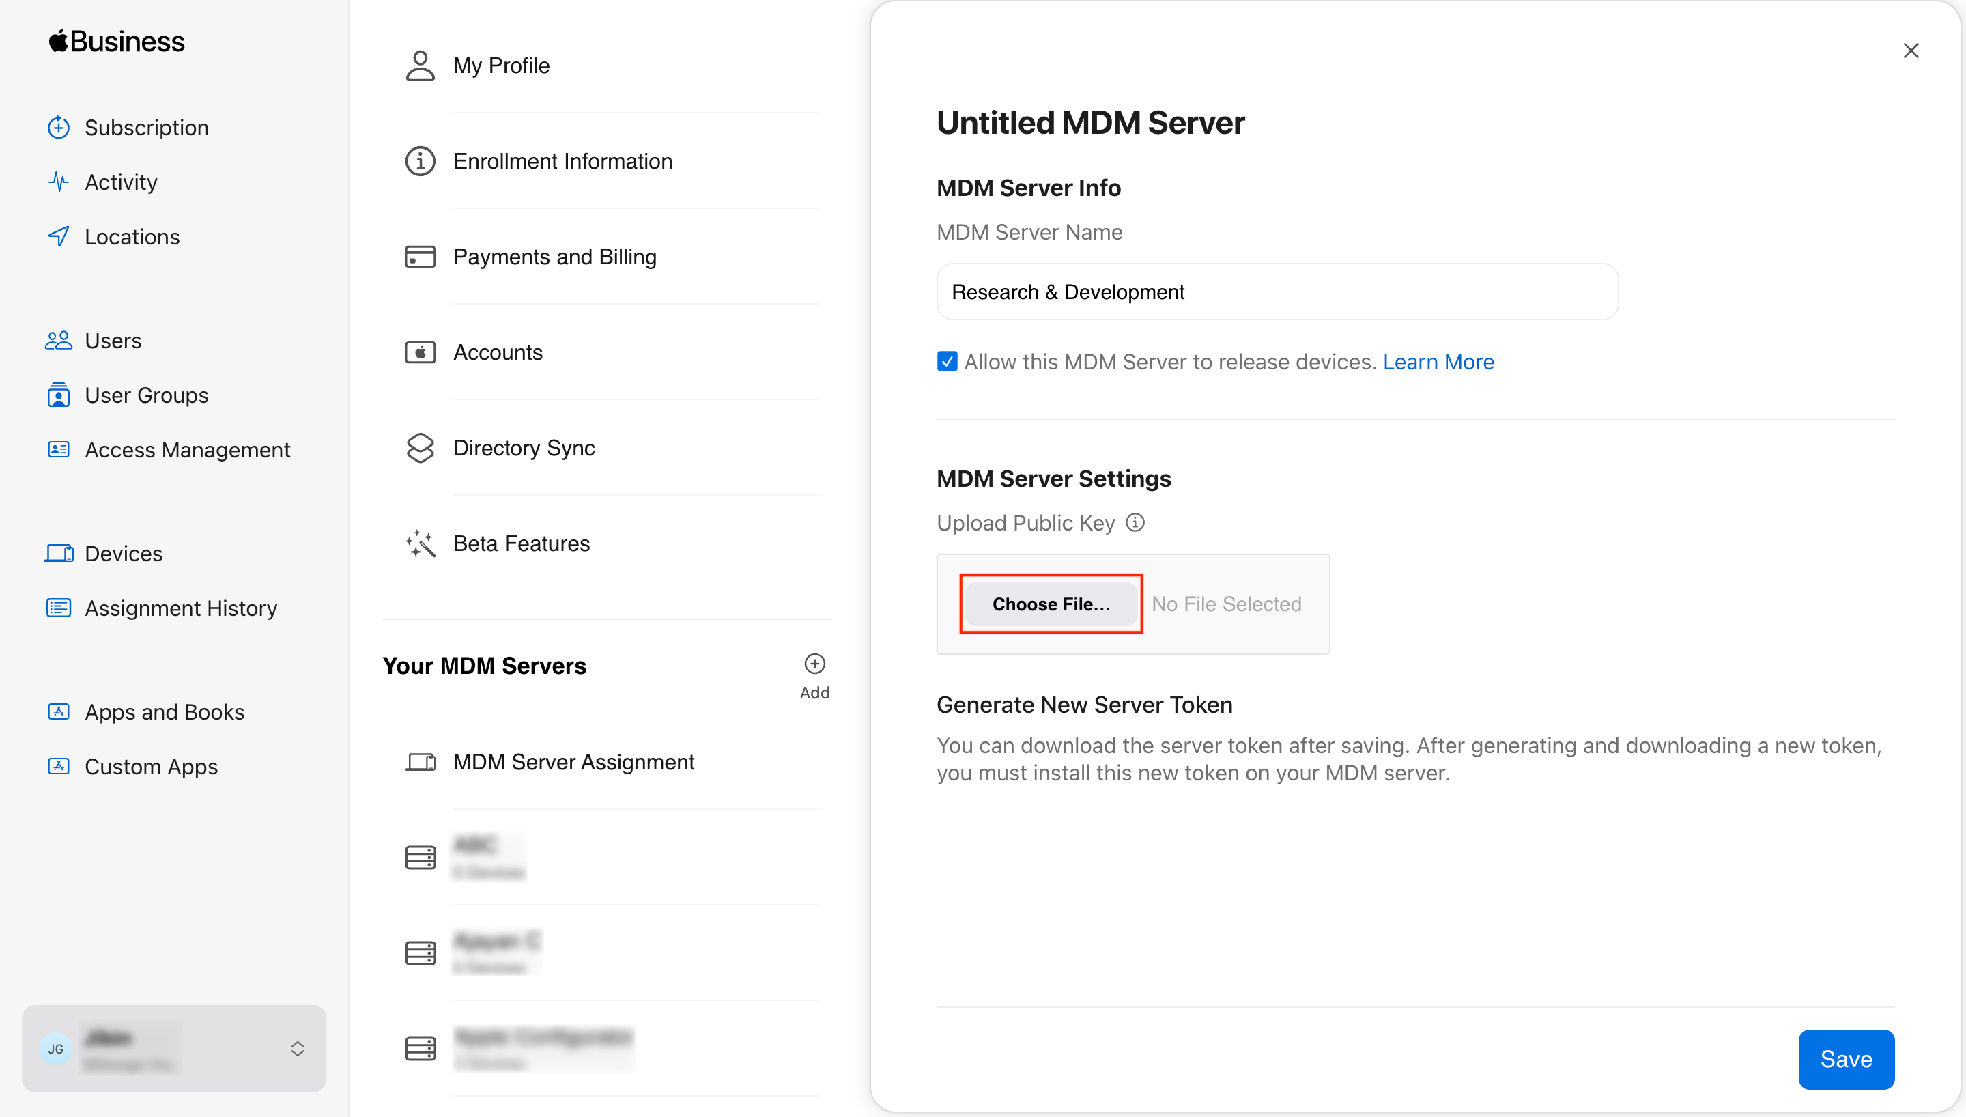Click the Users people icon

click(59, 340)
